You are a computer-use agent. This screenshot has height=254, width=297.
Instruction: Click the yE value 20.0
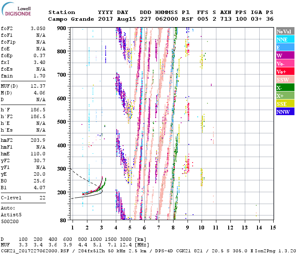[39, 174]
